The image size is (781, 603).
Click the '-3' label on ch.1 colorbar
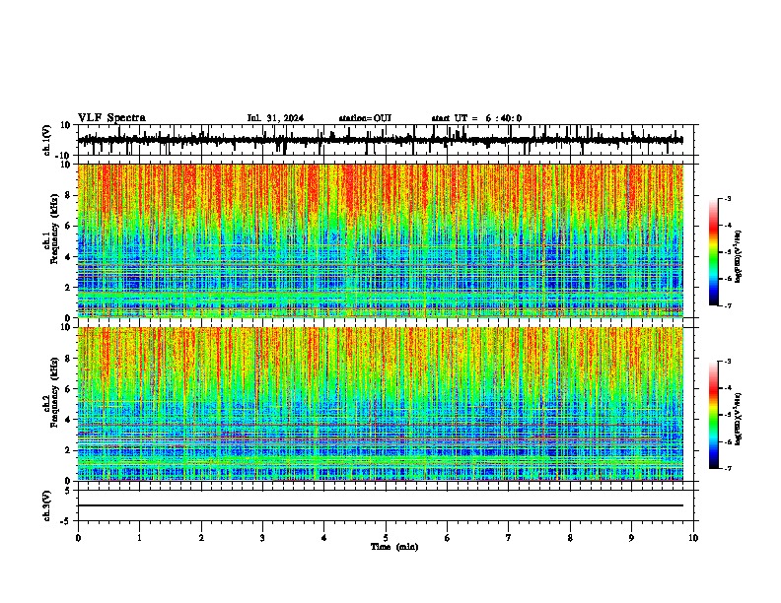tap(727, 199)
